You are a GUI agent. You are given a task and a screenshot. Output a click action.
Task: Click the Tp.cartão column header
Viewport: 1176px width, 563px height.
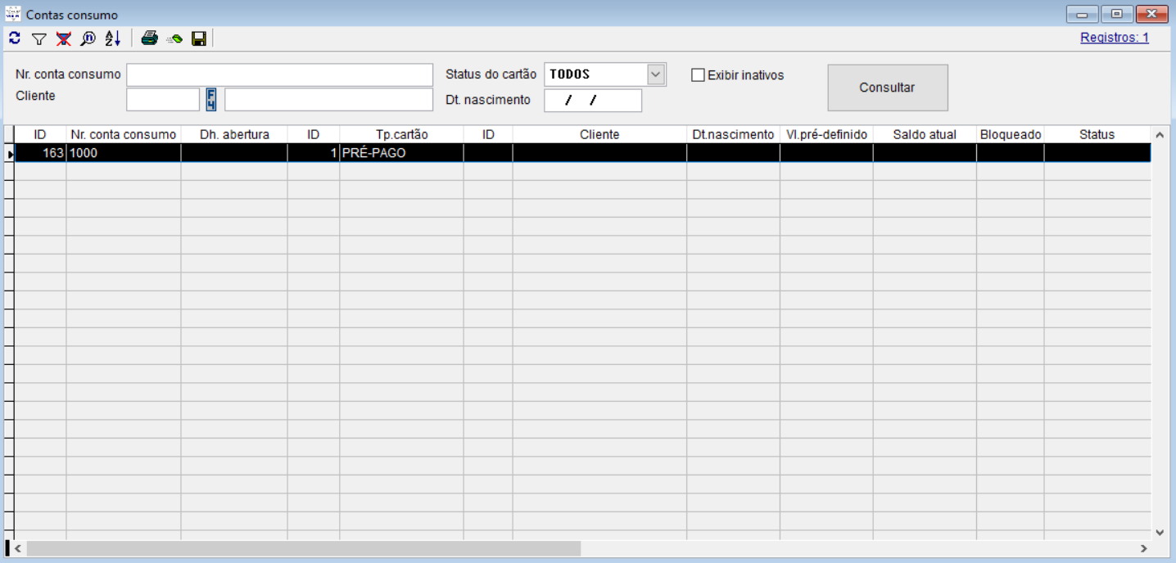401,134
